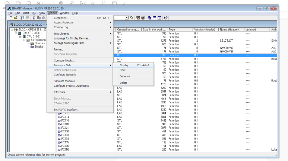Click the GMCDVAS name cell
Image resolution: width=288 pixels, height=161 pixels.
[x=226, y=48]
